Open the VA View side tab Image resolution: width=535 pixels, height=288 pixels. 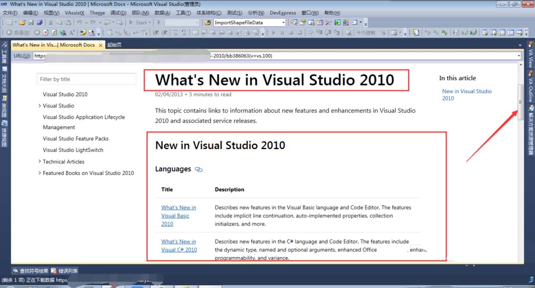[531, 55]
